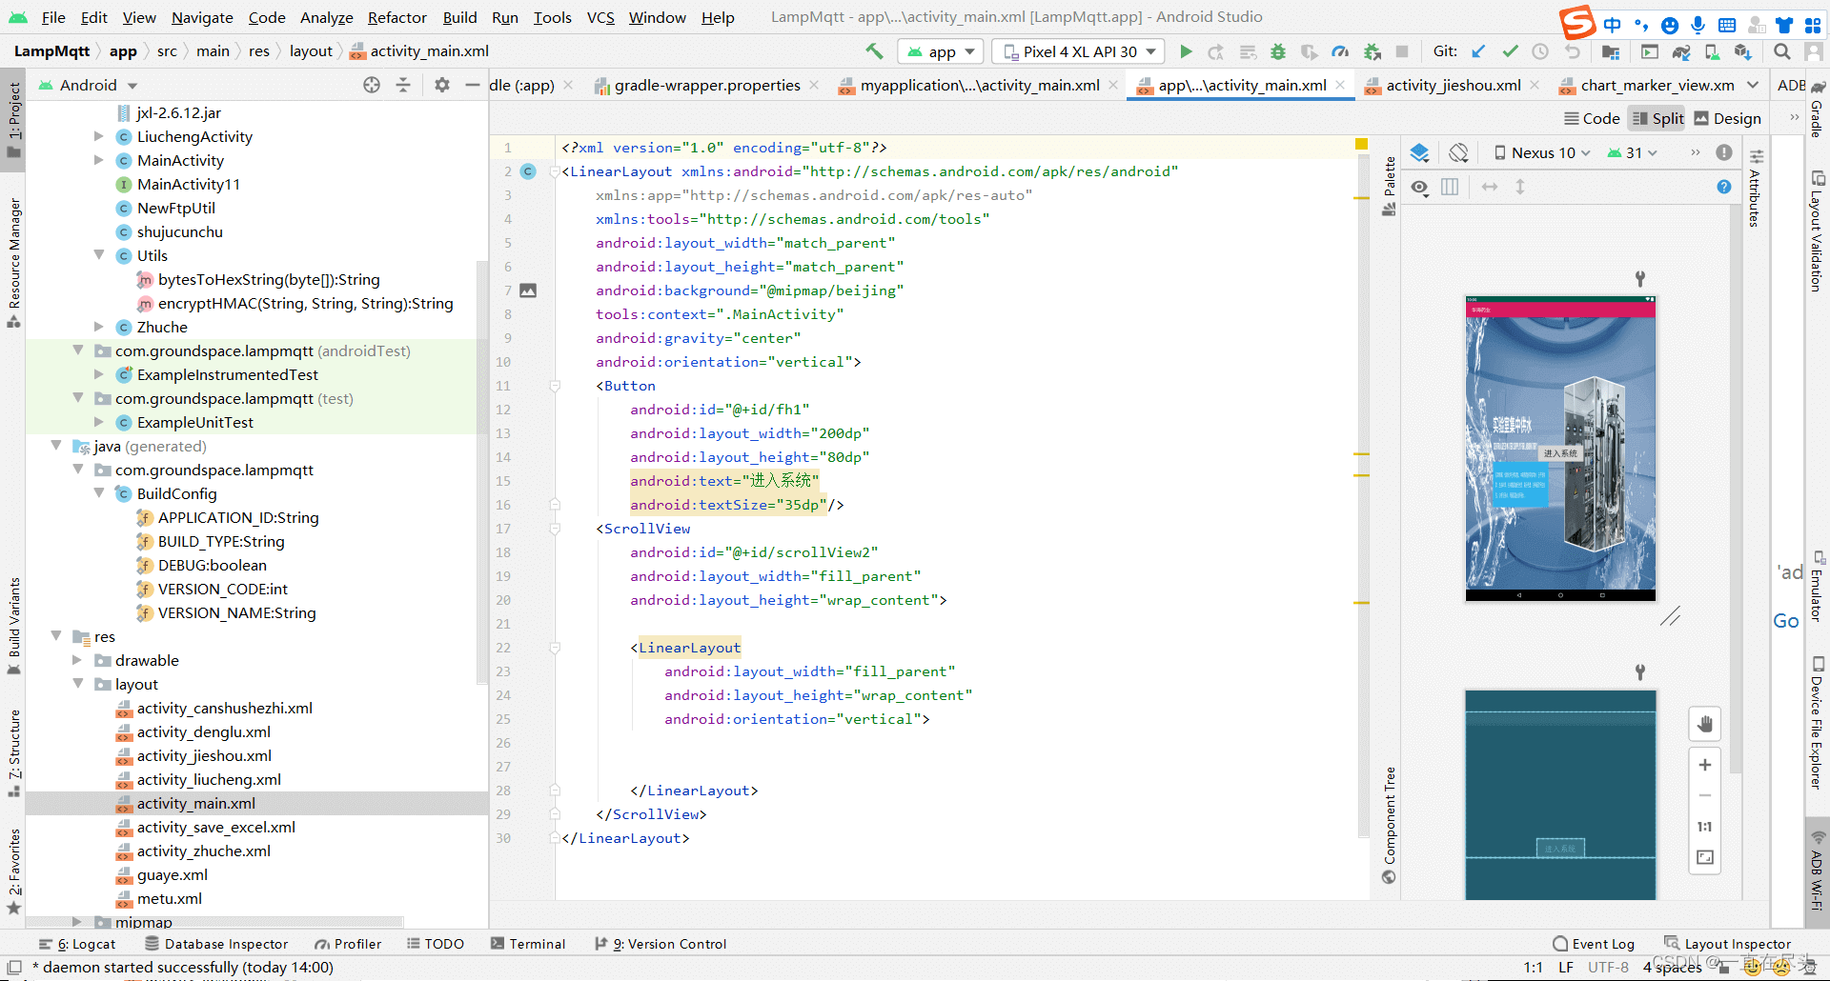1830x981 pixels.
Task: Switch editor to Code view
Action: 1592,118
